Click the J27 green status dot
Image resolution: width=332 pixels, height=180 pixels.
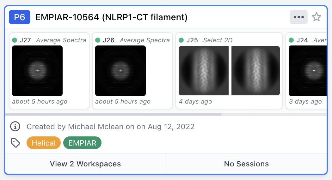(x=15, y=40)
